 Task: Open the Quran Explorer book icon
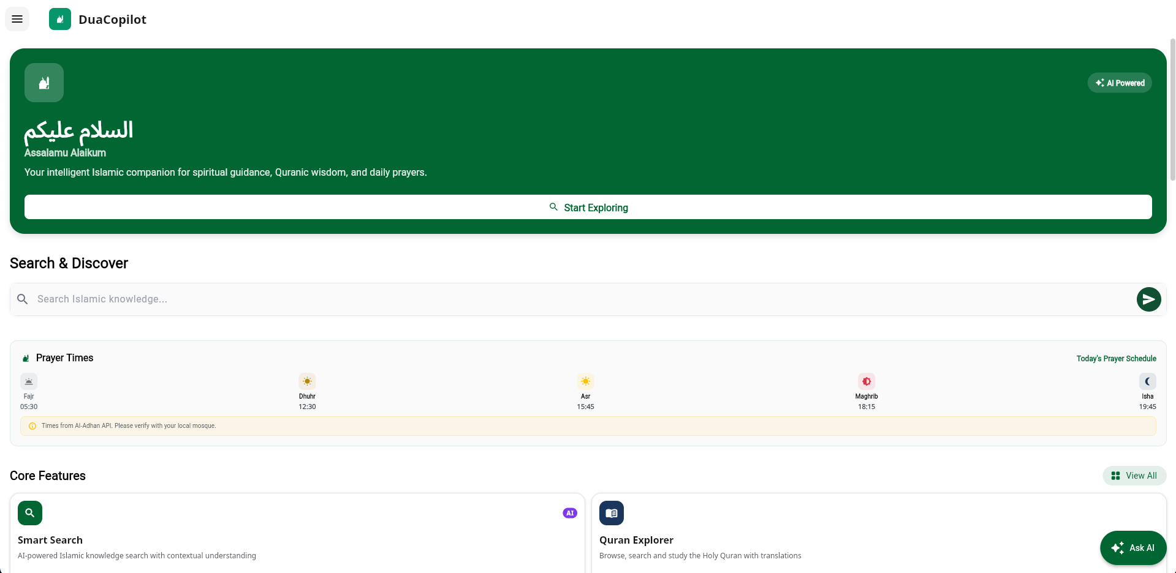[611, 513]
